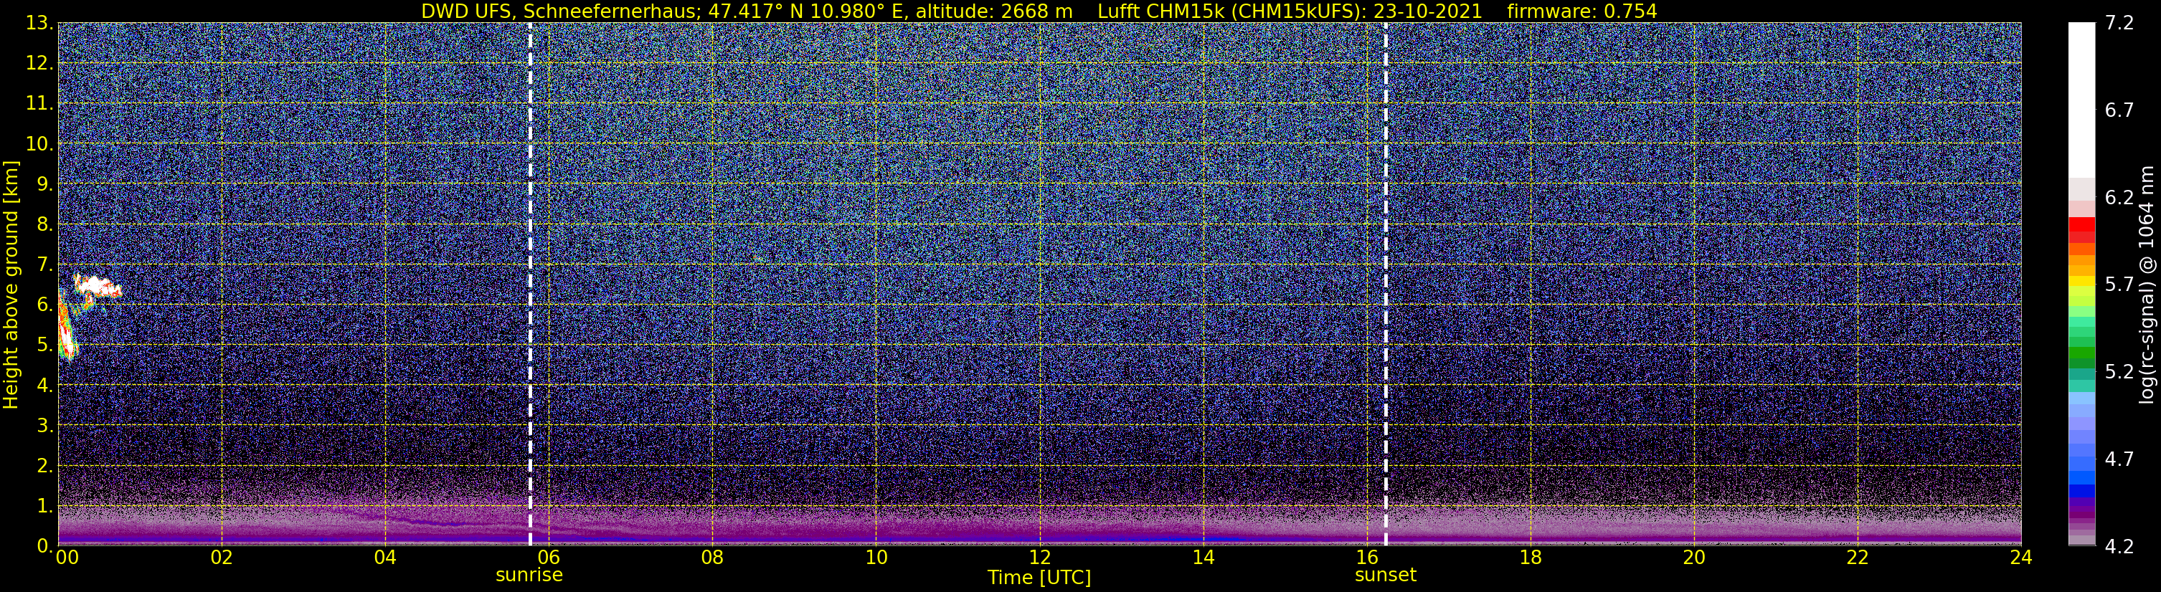Click the time axis tick 04
This screenshot has height=592, width=2161.
click(x=385, y=558)
